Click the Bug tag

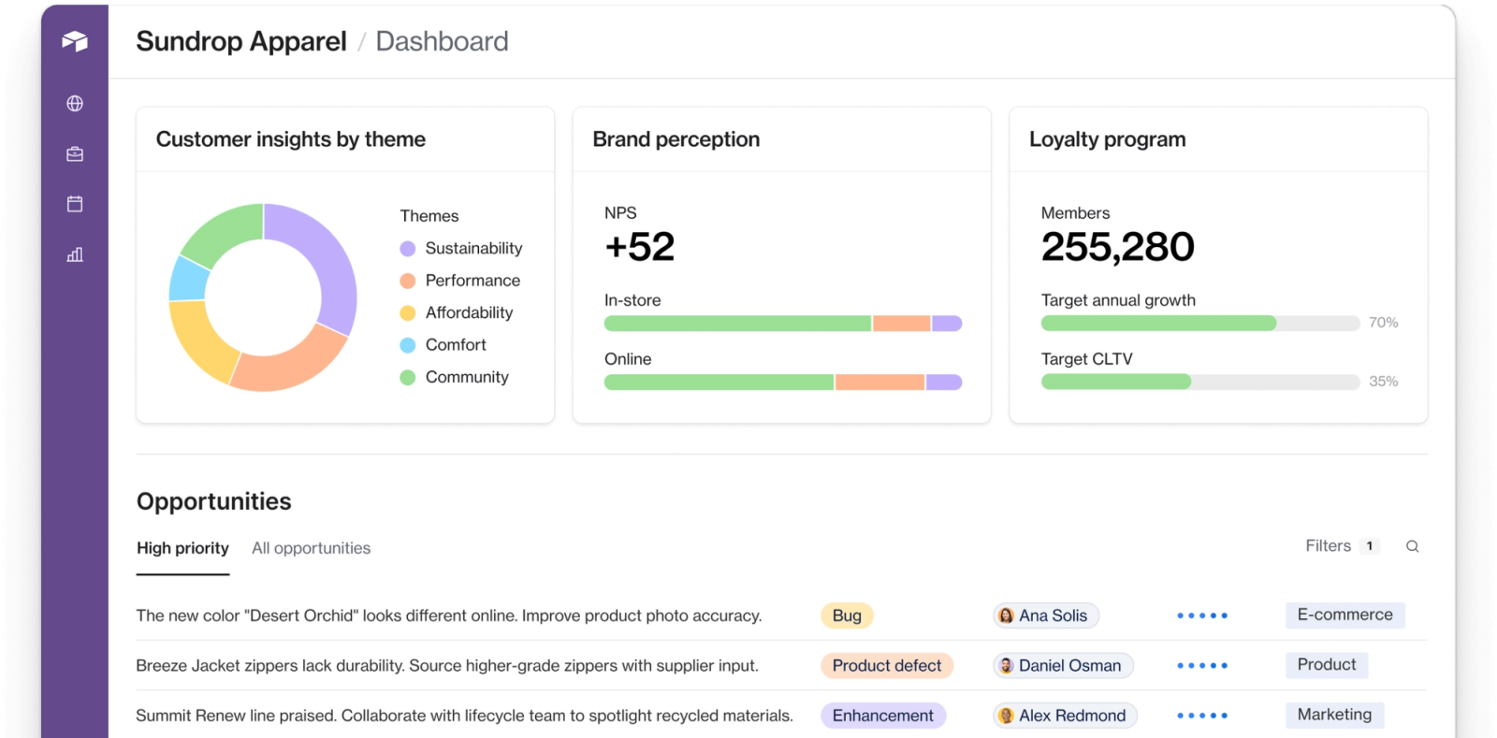[x=847, y=615]
